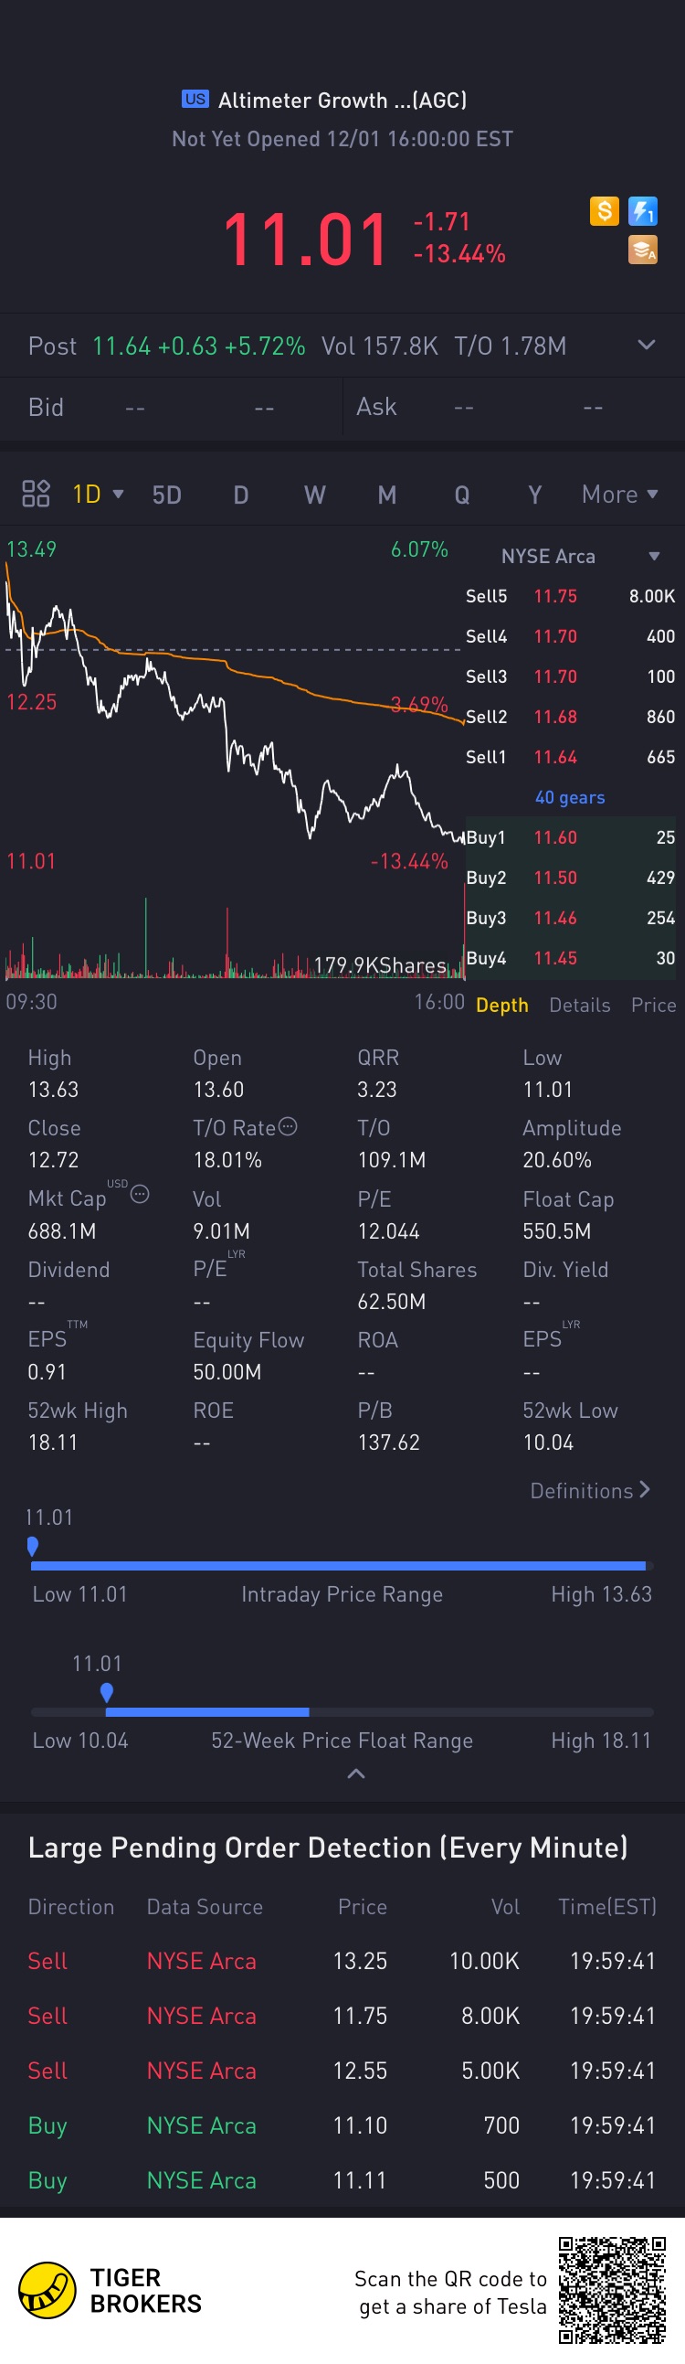Tap the Buy 11.10 pending order row
The width and height of the screenshot is (685, 2364).
pos(342,2125)
